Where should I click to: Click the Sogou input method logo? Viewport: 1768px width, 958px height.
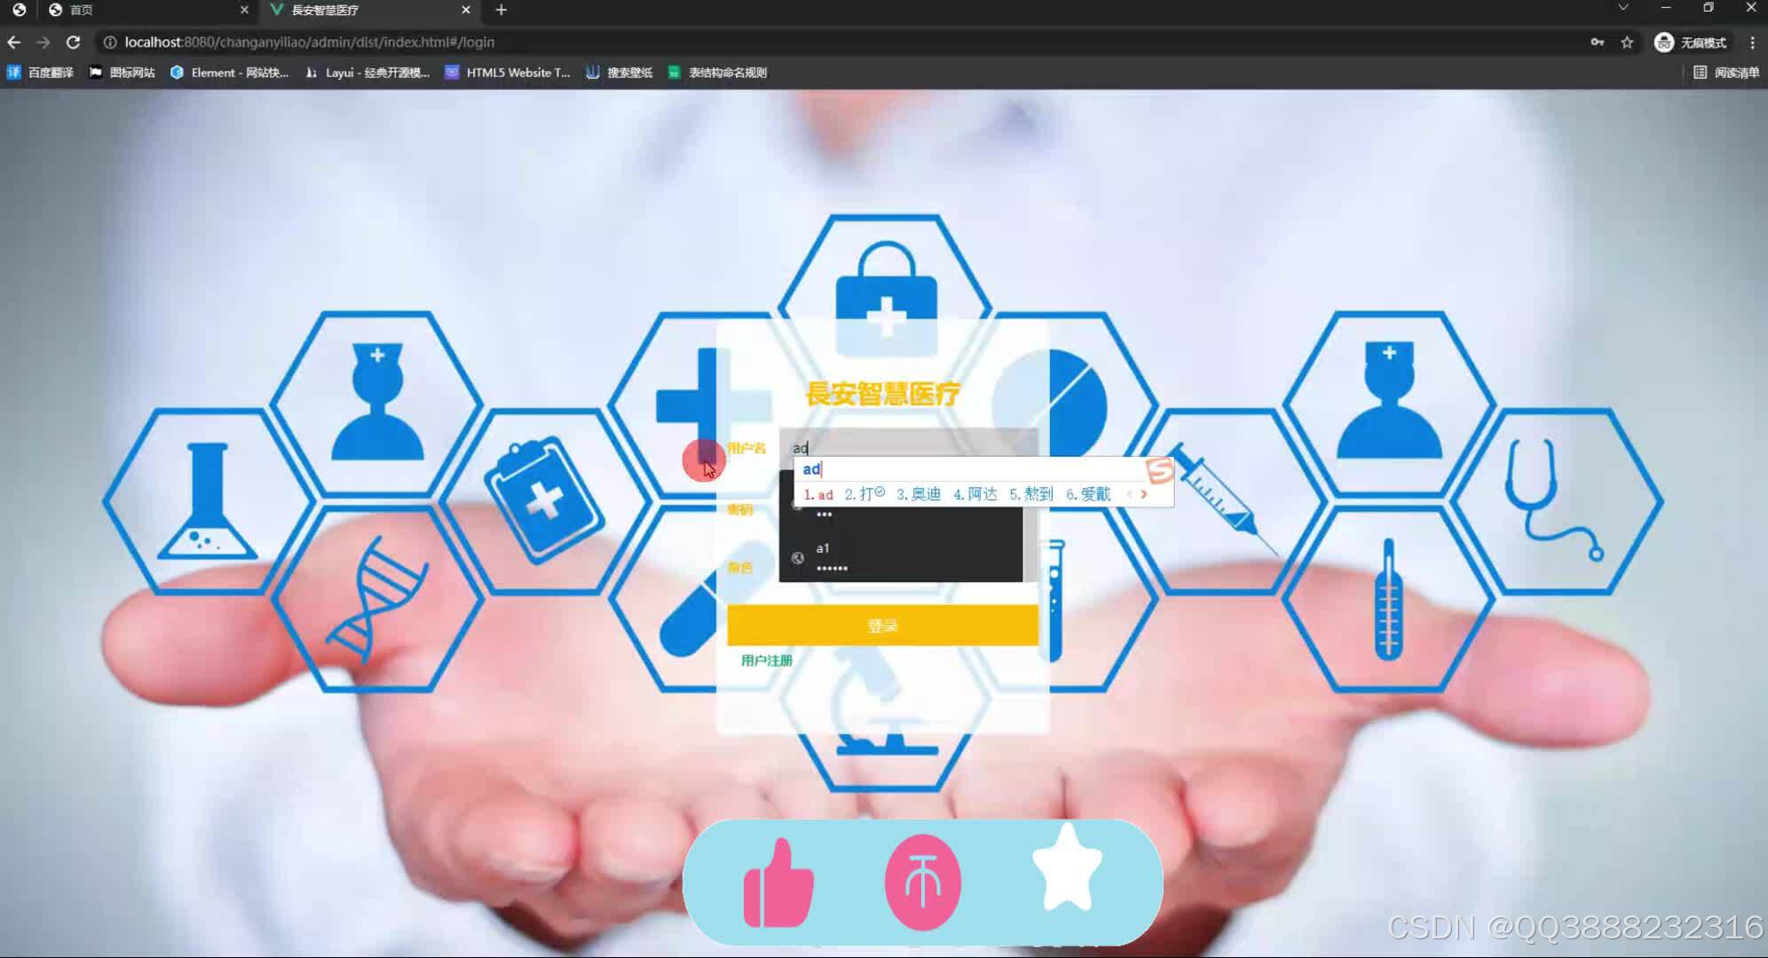[x=1159, y=471]
